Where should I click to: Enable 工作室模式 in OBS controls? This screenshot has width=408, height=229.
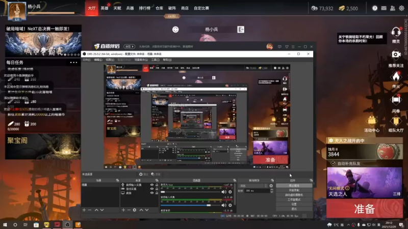[x=294, y=199]
